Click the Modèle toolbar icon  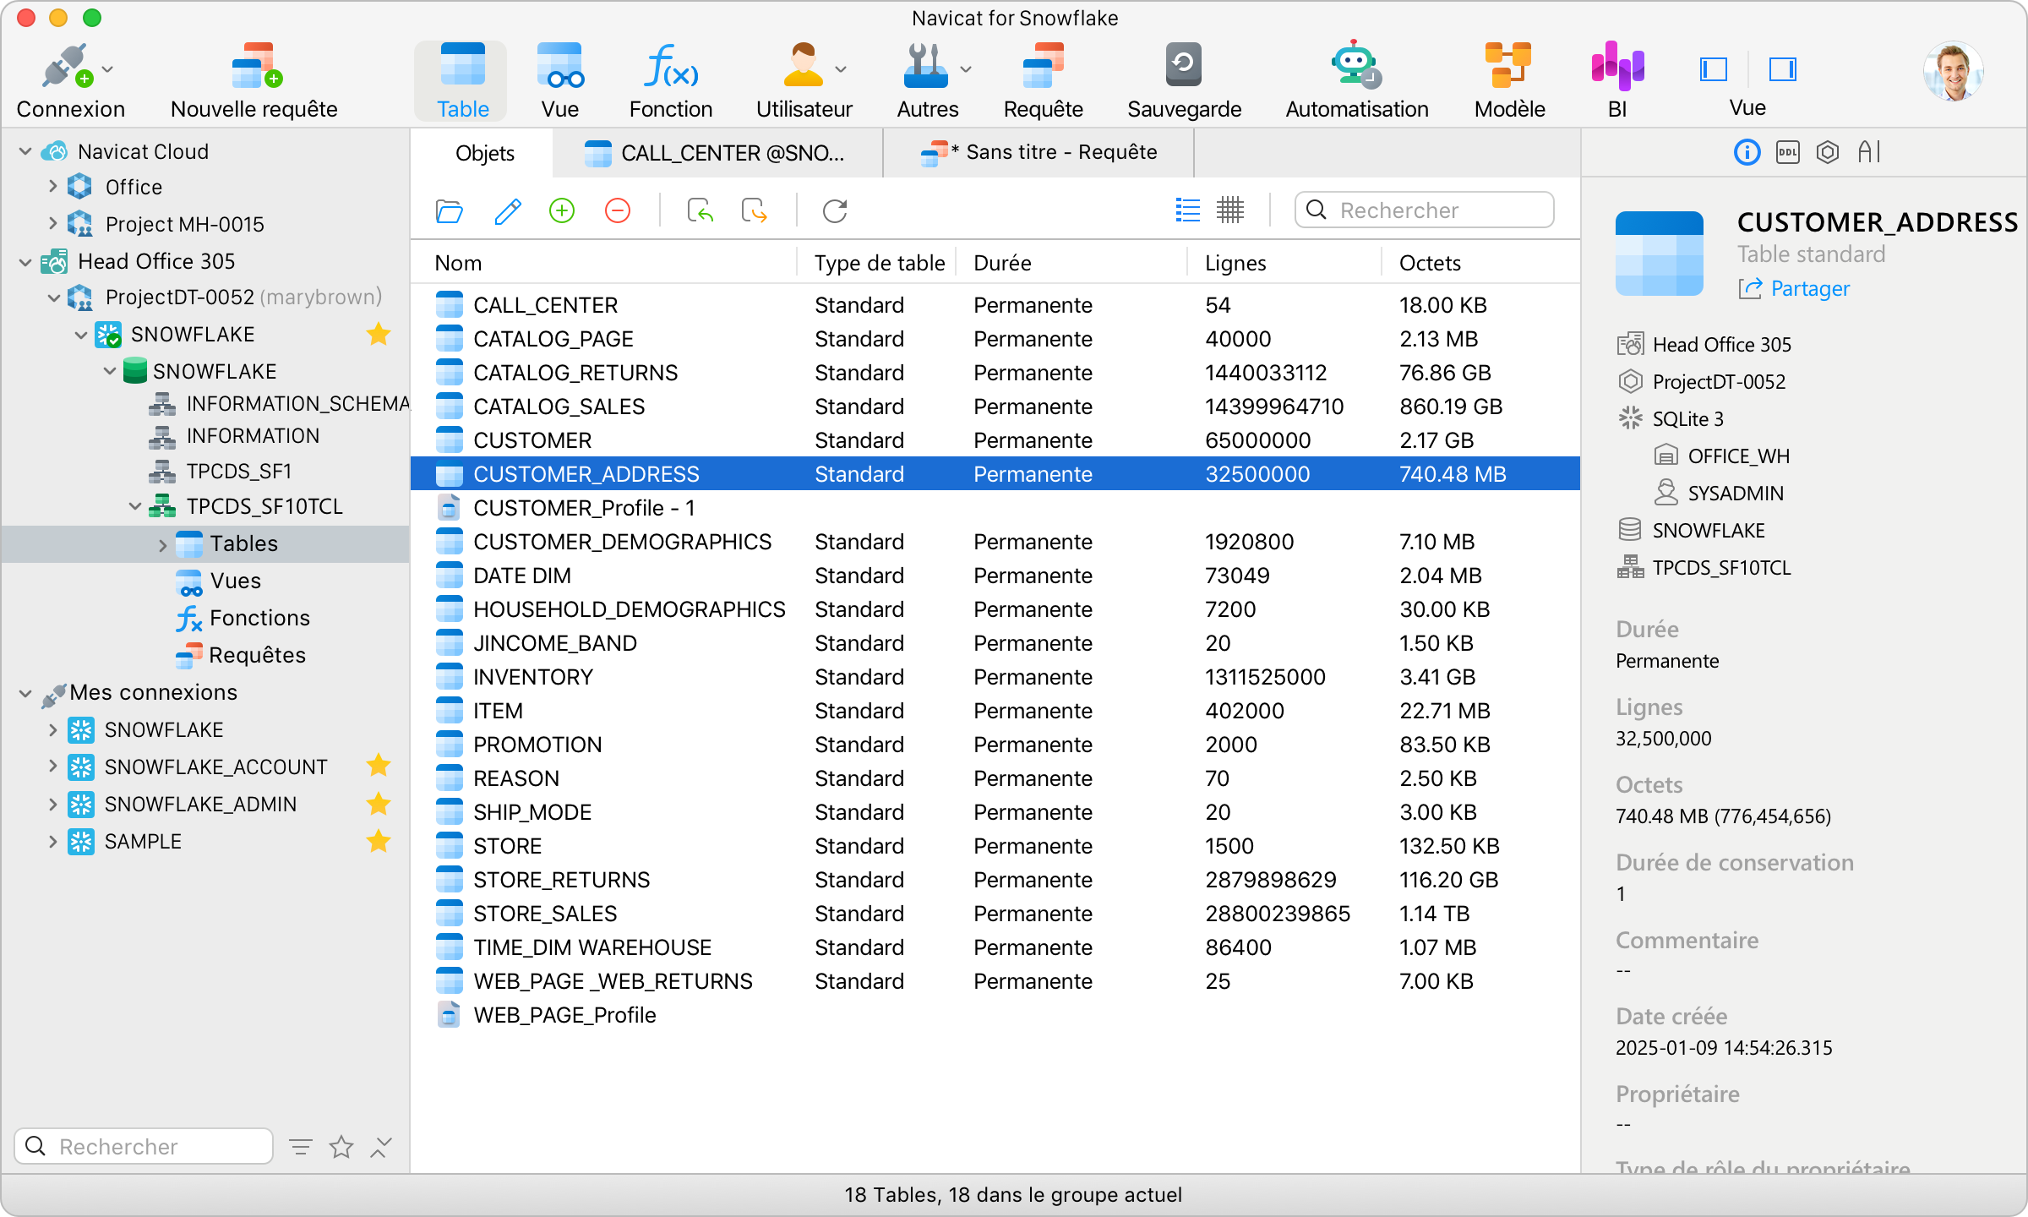pyautogui.click(x=1508, y=64)
